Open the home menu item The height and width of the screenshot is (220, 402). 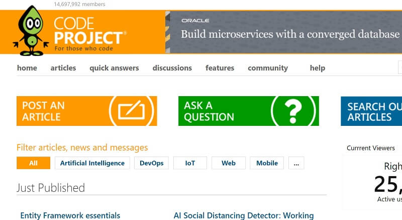[x=27, y=68]
